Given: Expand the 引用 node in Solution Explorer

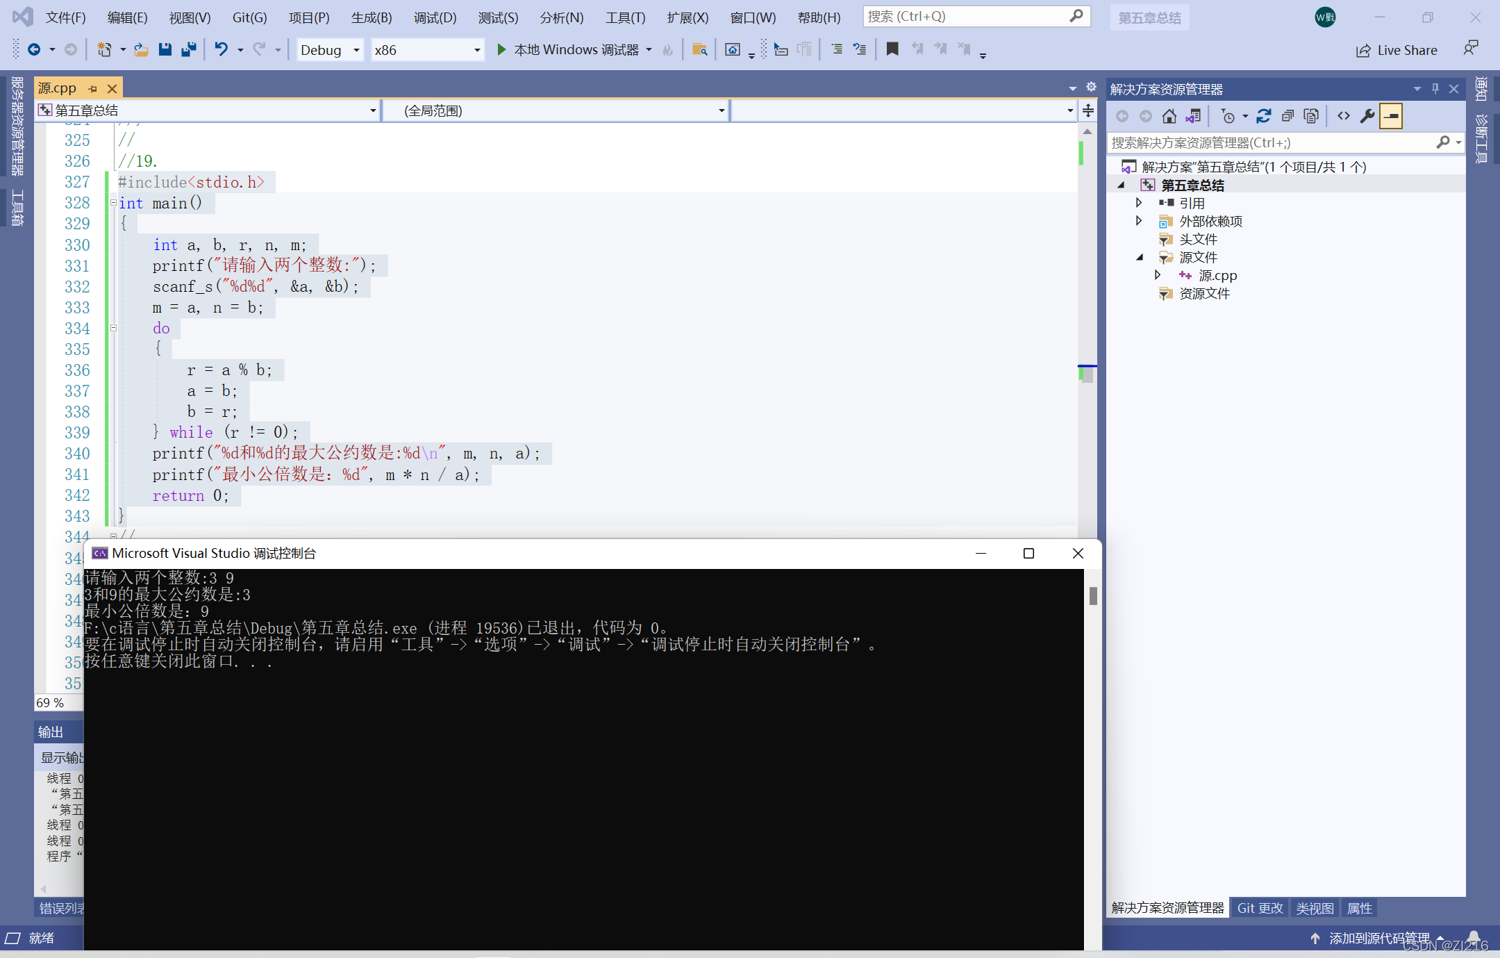Looking at the screenshot, I should tap(1139, 203).
